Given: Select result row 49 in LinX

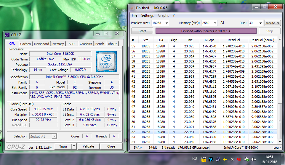Looking at the screenshot, I should pos(204,117).
